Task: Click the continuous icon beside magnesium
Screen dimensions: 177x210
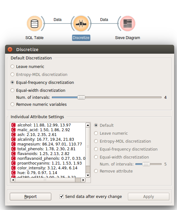Action: [14, 144]
